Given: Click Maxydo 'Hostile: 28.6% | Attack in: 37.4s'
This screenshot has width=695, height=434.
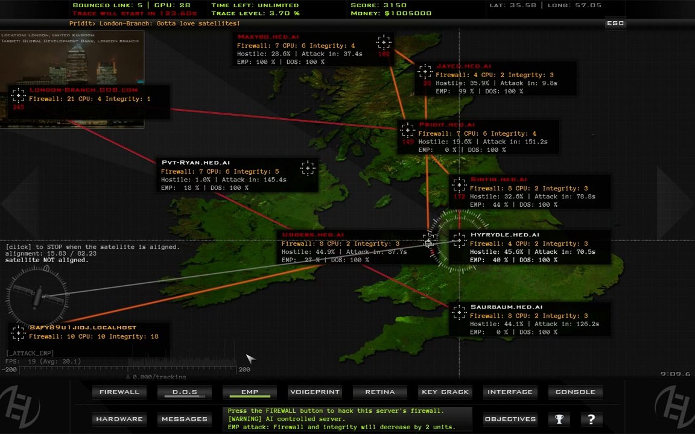Looking at the screenshot, I should [x=300, y=54].
